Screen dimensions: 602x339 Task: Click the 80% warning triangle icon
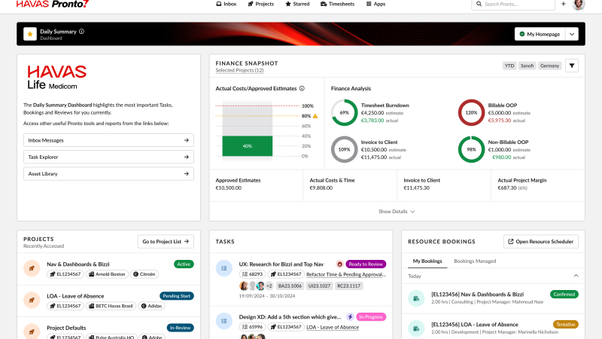(315, 116)
